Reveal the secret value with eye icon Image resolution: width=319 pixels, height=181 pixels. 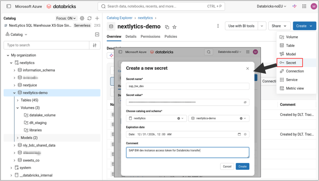click(245, 102)
